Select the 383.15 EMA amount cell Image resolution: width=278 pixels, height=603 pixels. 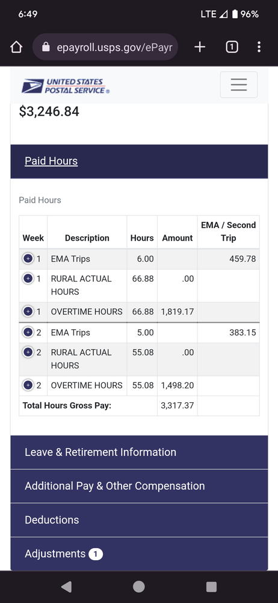click(229, 332)
